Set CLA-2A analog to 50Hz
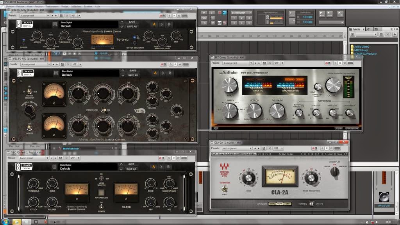Screen dimensions: 400x225 click(x=272, y=204)
